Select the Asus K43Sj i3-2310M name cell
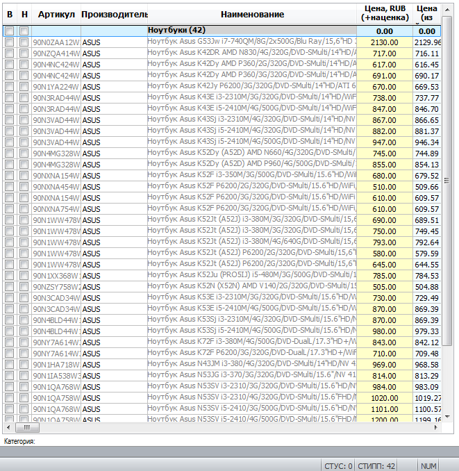 point(252,120)
